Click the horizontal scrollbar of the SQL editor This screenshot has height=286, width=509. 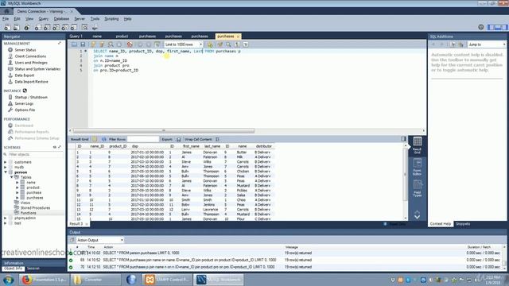click(x=164, y=130)
